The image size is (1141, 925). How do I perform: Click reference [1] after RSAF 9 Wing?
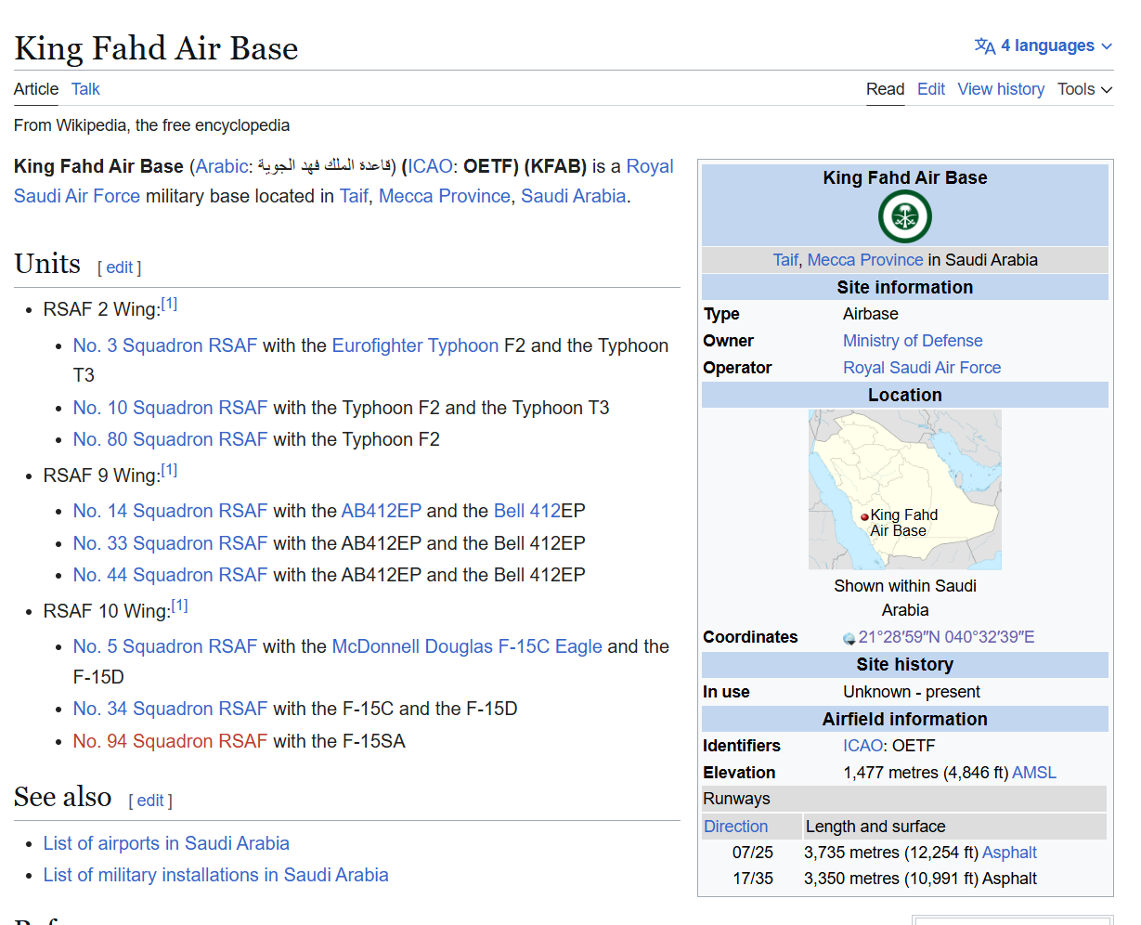(x=169, y=470)
